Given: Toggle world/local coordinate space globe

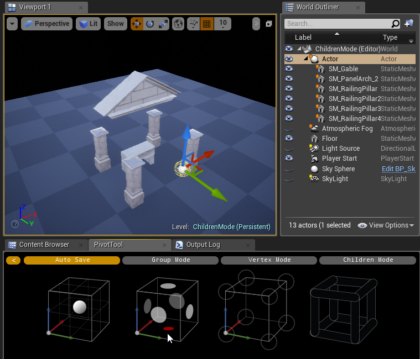Looking at the screenshot, I should point(178,24).
